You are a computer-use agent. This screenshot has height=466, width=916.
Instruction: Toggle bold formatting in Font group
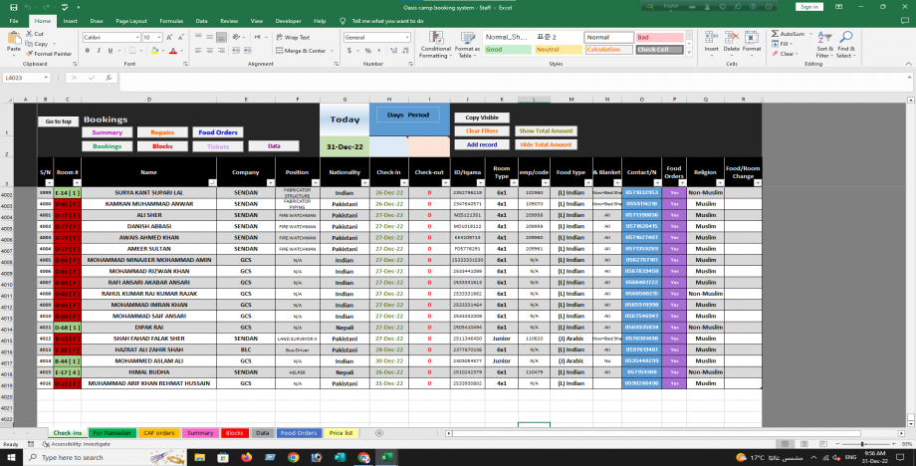[x=87, y=50]
